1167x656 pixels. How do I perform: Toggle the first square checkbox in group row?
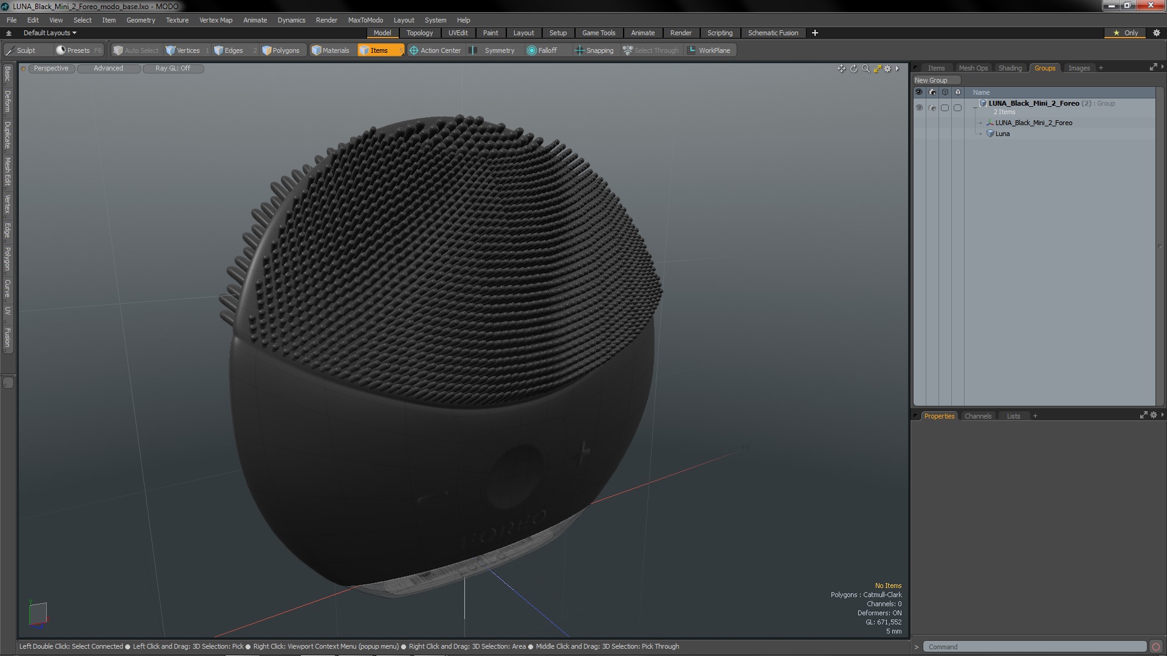(945, 108)
